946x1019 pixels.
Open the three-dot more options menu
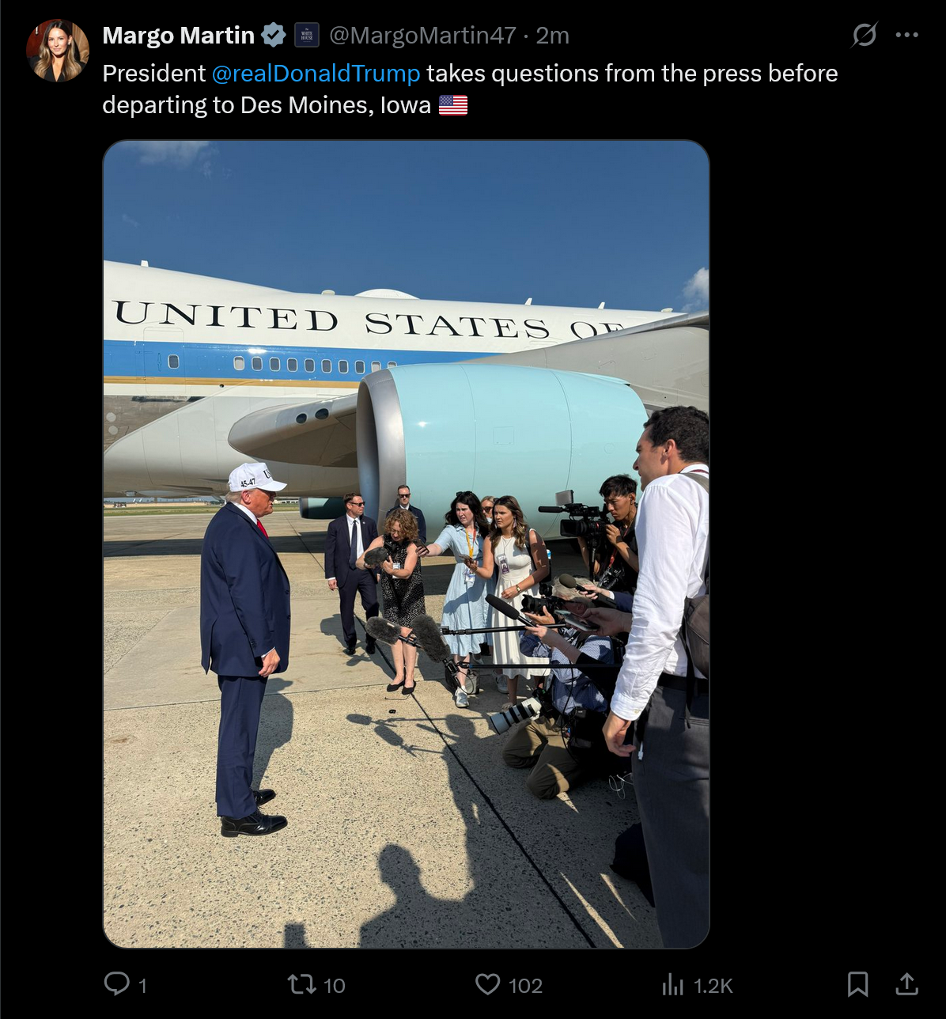click(x=906, y=35)
